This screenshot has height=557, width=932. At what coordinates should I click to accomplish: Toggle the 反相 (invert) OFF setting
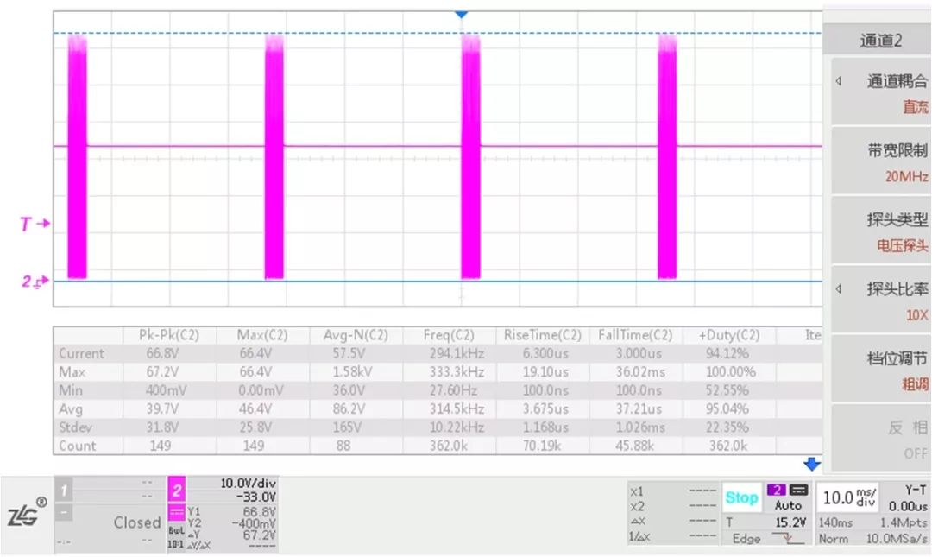click(x=880, y=439)
